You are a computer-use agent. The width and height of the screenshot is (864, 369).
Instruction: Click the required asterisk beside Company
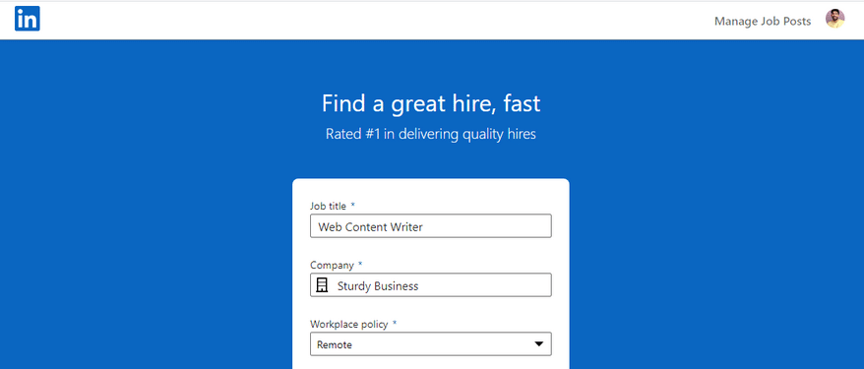(x=360, y=265)
